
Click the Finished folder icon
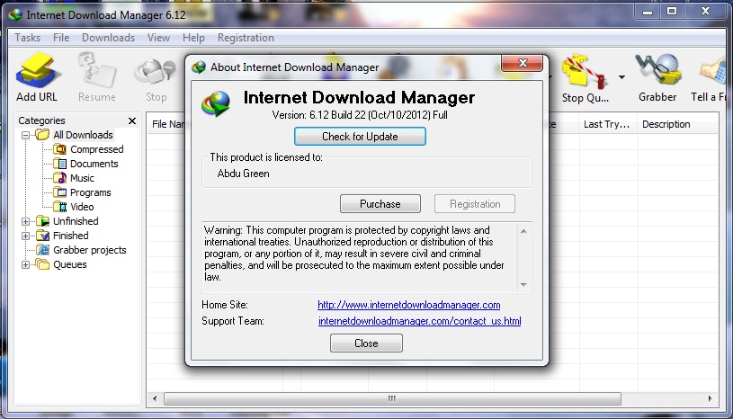[x=43, y=236]
